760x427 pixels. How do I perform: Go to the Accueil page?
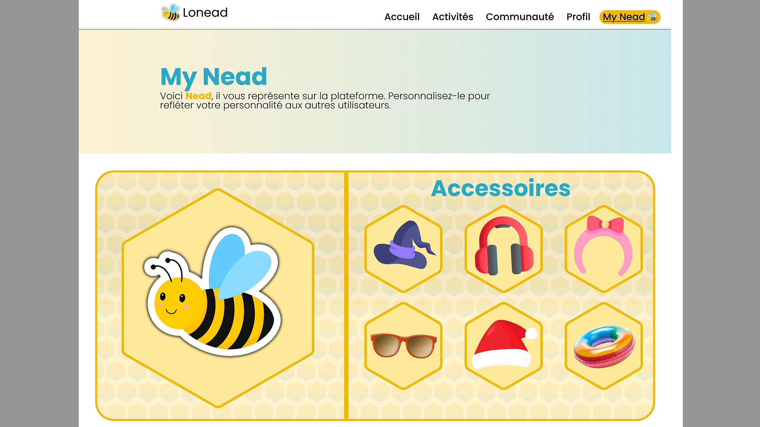coord(402,17)
